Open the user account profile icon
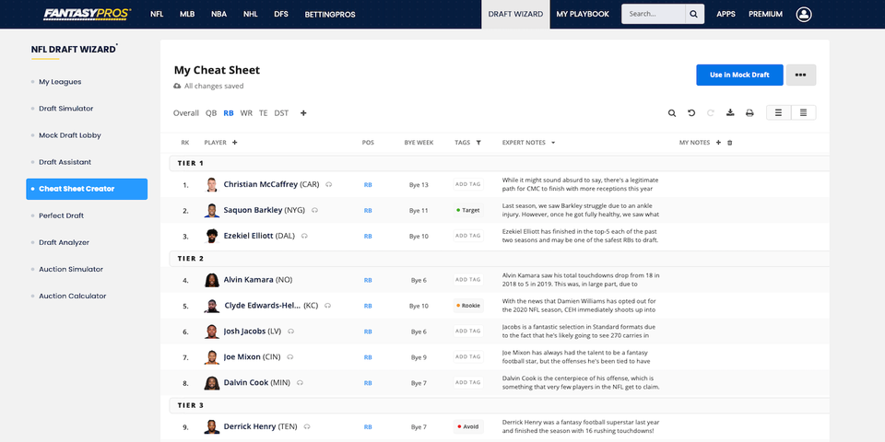Screen dimensions: 885x442 click(x=804, y=14)
